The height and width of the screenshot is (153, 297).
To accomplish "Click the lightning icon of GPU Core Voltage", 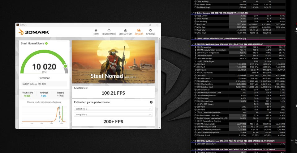I will tap(196, 58).
